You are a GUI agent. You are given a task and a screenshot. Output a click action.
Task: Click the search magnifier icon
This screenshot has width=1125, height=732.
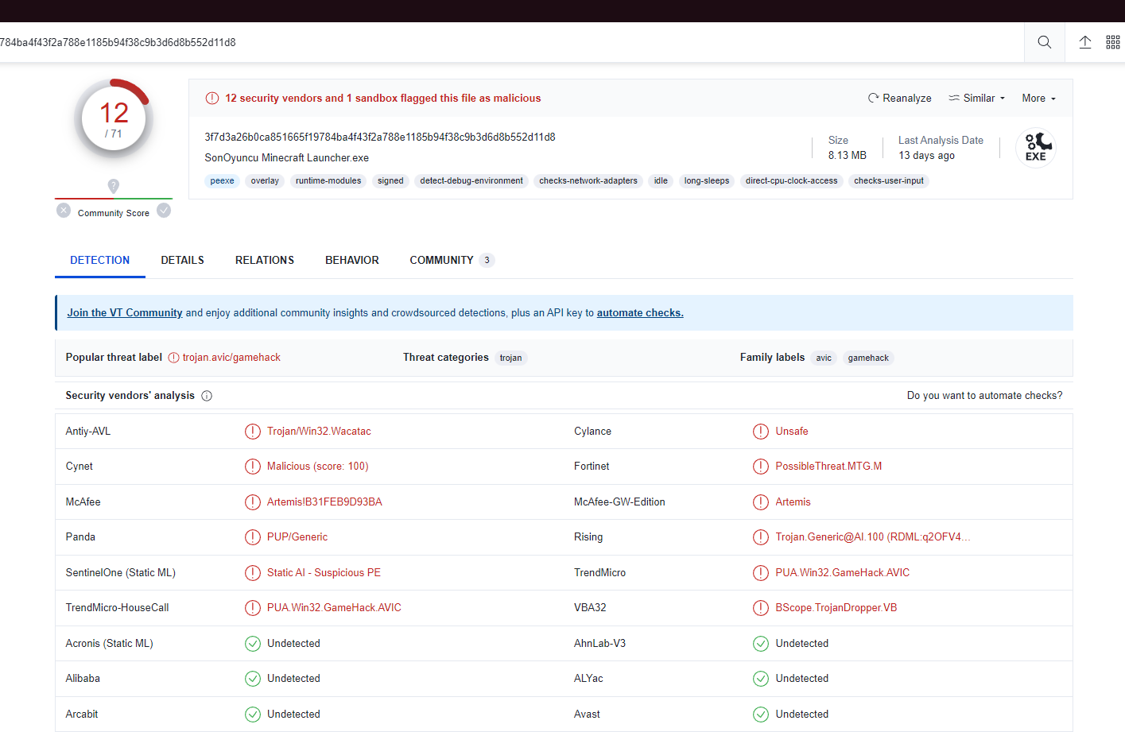pyautogui.click(x=1045, y=42)
